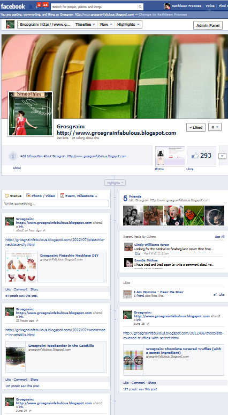Click Kathleen Frances avatar in top bar
This screenshot has width=228, height=415.
(x=167, y=6)
